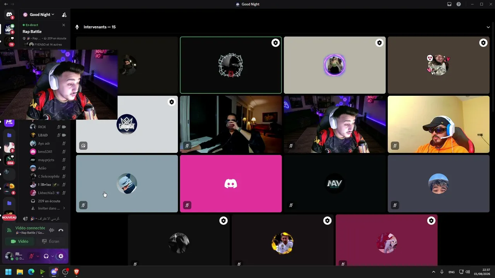The height and width of the screenshot is (278, 495).
Task: Select the purple-ring avatar speaker tile
Action: pos(335,65)
